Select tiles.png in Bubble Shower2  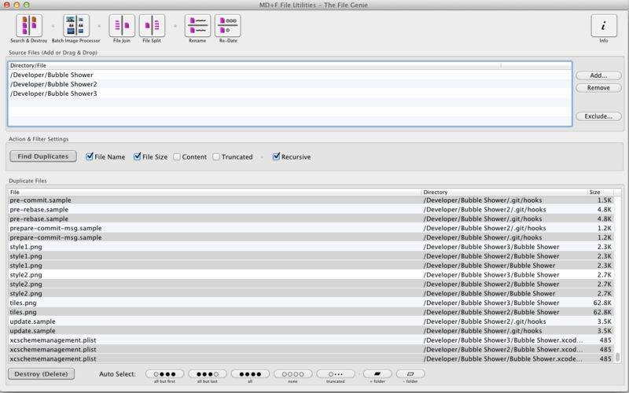click(x=311, y=312)
